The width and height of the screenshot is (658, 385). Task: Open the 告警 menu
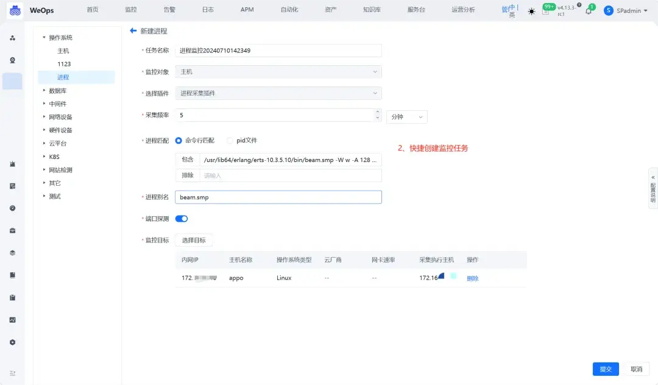169,10
